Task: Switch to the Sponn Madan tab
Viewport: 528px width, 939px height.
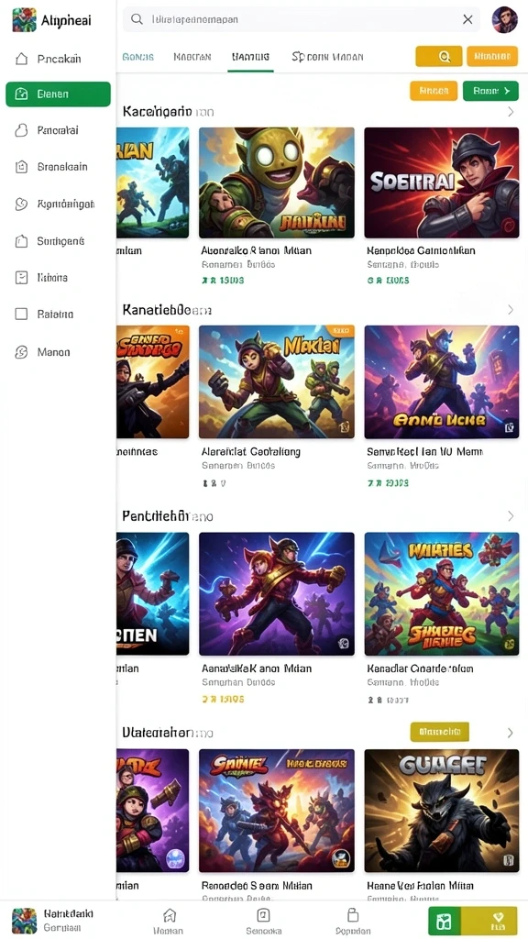Action: [x=327, y=57]
